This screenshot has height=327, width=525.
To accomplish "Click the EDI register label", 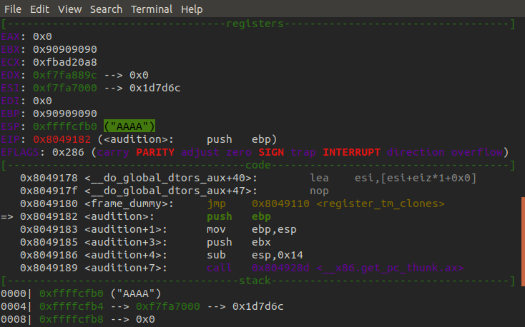I will click(x=11, y=101).
